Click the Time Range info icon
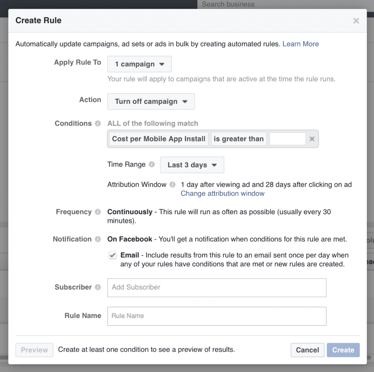Viewport: 374px width, 372px height. tap(152, 164)
